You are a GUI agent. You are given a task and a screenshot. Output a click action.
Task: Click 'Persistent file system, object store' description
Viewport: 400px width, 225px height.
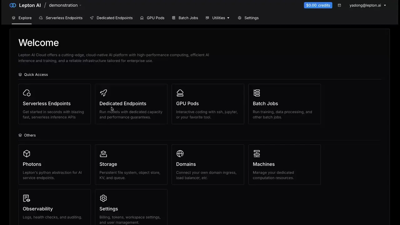pyautogui.click(x=130, y=175)
